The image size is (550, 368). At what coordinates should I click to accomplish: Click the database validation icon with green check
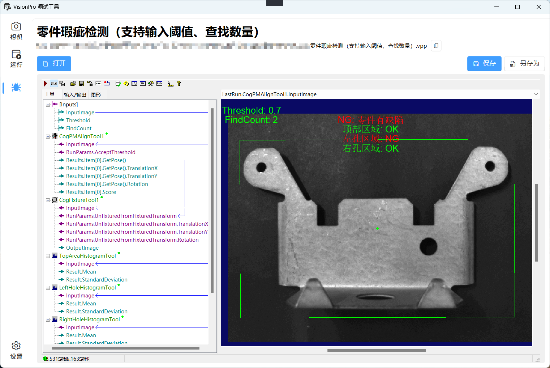(x=118, y=83)
